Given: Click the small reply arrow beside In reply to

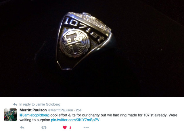Looking at the screenshot, I should point(15,104).
